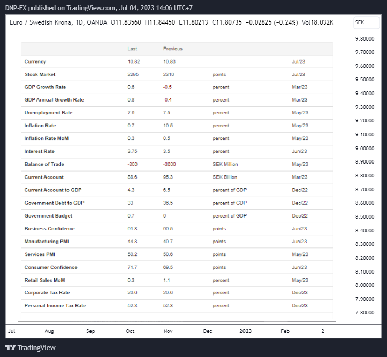Click the Unemployment last value 7.9
387x357 pixels.
pos(131,113)
